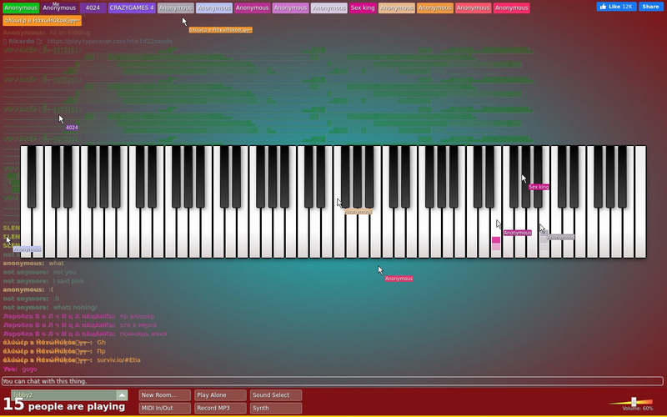667x417 pixels.
Task: Click the Facebook Like button
Action: (x=616, y=7)
